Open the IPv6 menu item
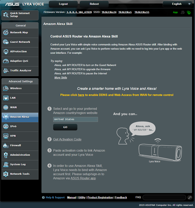The image size is (195, 208). [20, 126]
